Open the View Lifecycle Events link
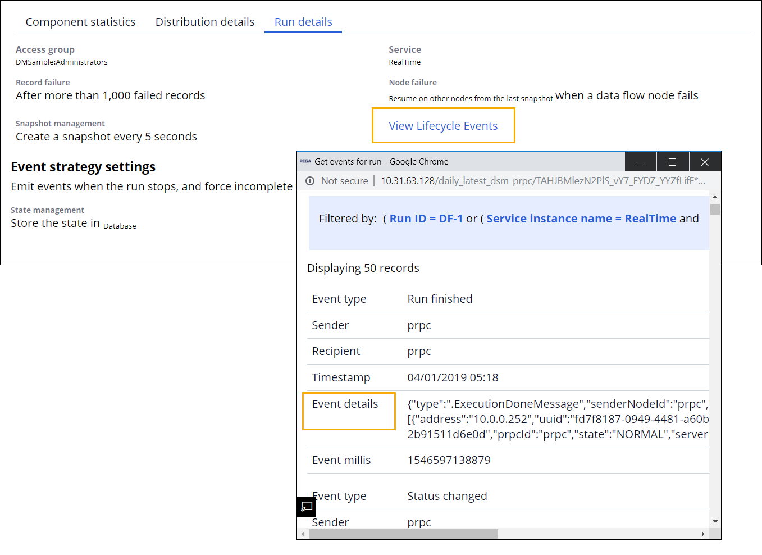Image resolution: width=762 pixels, height=555 pixels. [443, 126]
